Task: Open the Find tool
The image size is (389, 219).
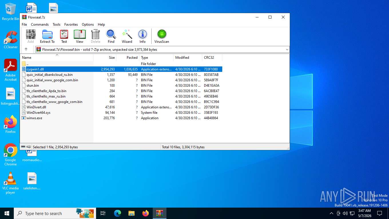Action: tap(111, 36)
